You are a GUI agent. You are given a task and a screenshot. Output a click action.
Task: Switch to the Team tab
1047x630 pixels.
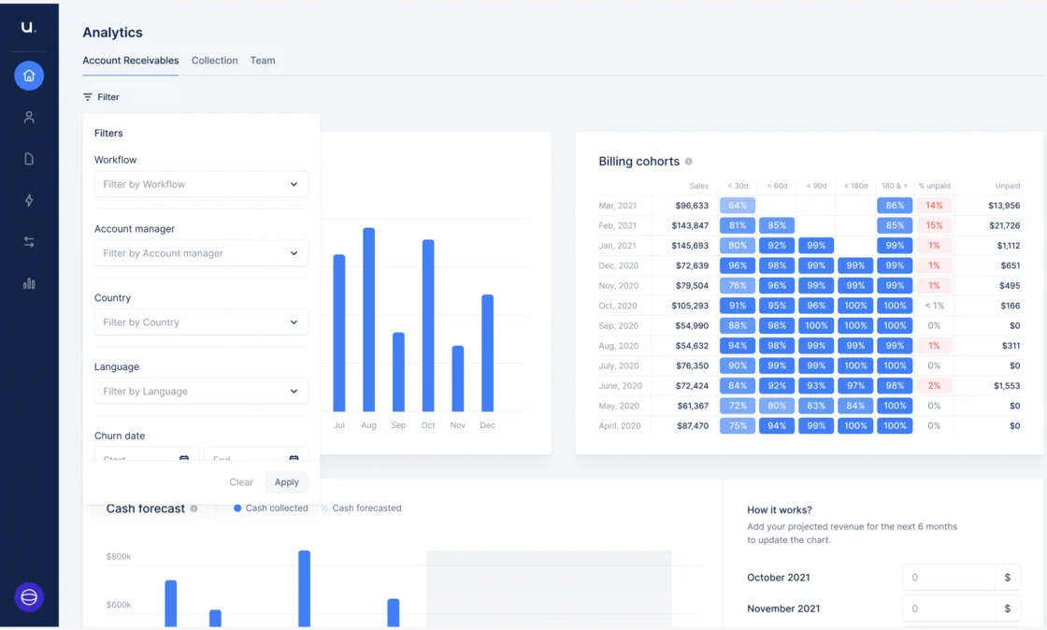click(263, 61)
